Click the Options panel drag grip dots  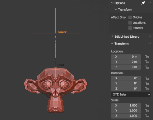tap(149, 3)
